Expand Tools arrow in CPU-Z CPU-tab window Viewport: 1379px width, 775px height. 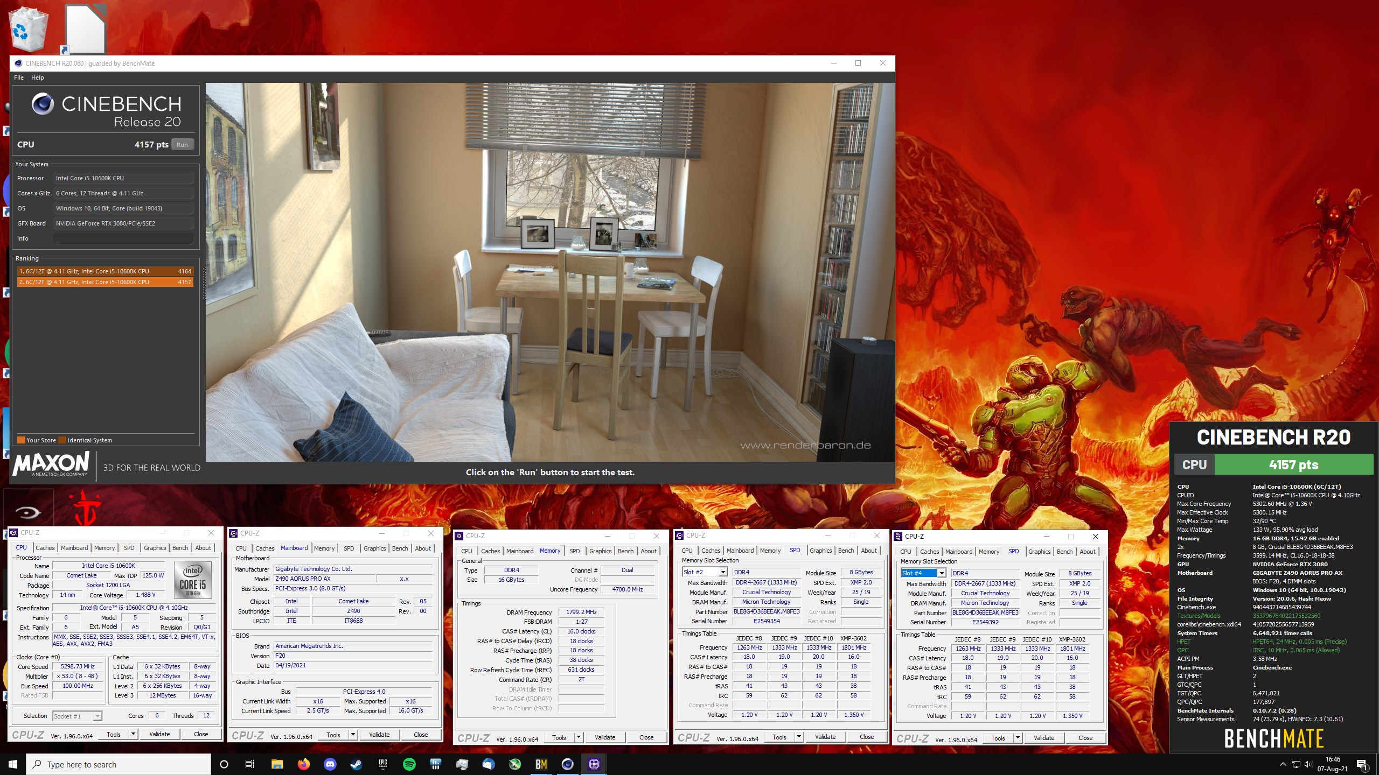click(x=133, y=734)
